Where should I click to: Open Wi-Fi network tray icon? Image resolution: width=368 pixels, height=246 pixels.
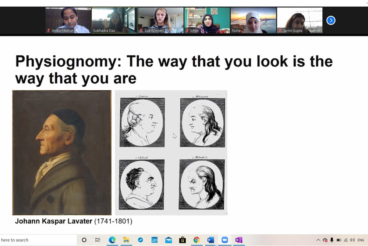[x=346, y=240]
